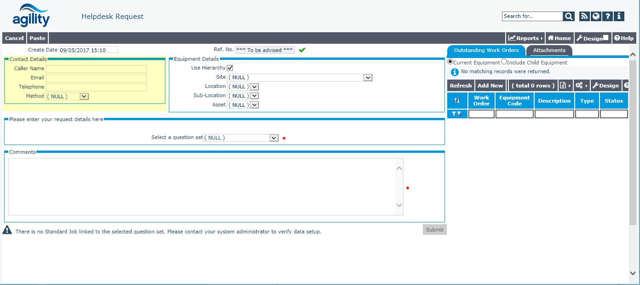
Task: Click the filter icons in the grid filter row
Action: point(457,114)
